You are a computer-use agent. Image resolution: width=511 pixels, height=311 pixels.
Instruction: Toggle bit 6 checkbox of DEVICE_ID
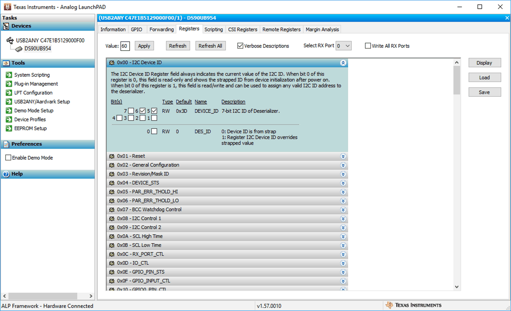143,111
